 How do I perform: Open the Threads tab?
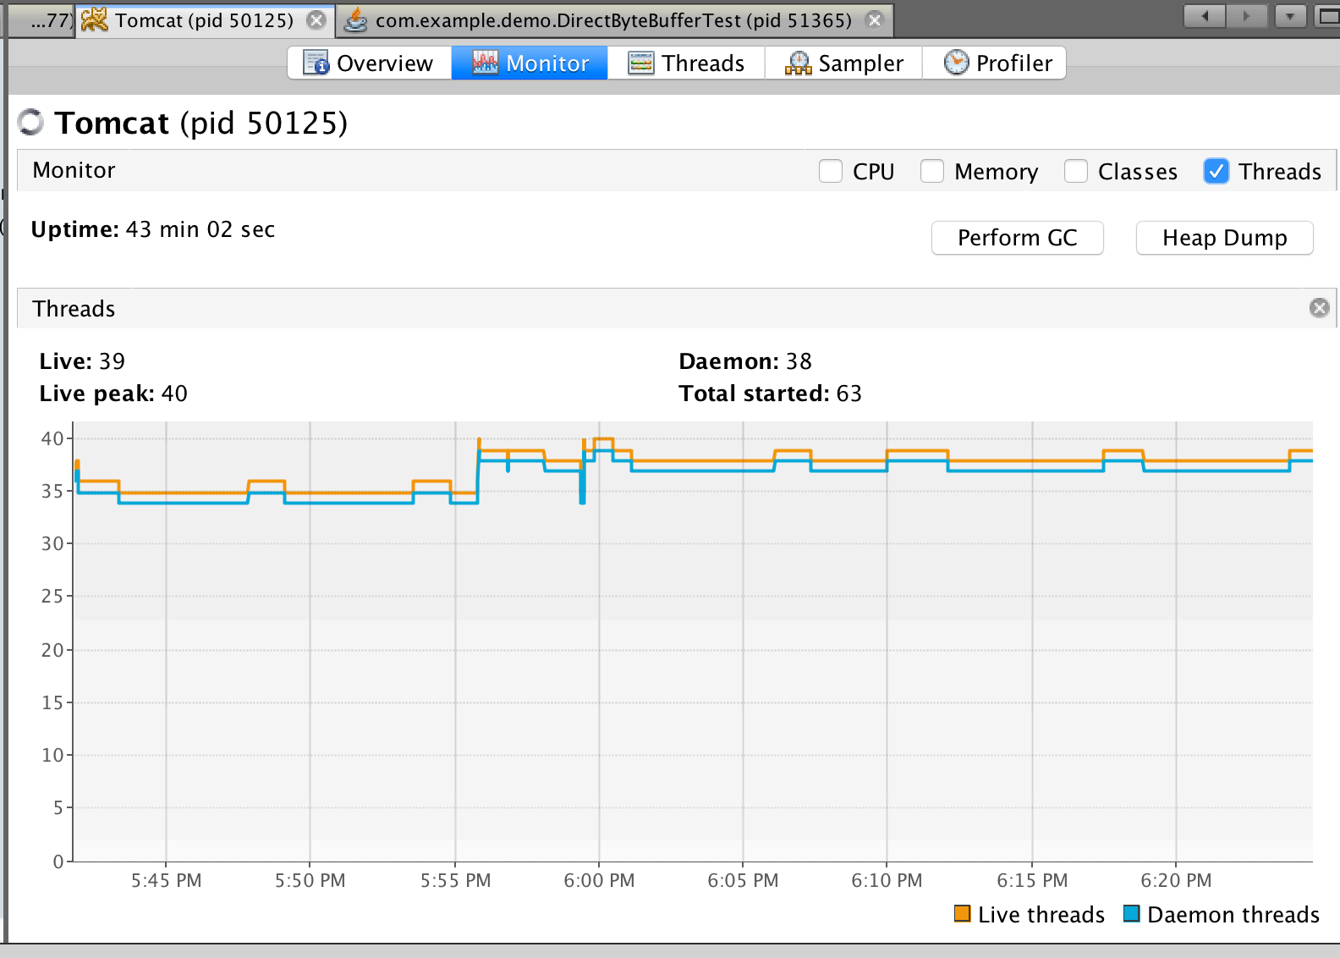pos(686,63)
